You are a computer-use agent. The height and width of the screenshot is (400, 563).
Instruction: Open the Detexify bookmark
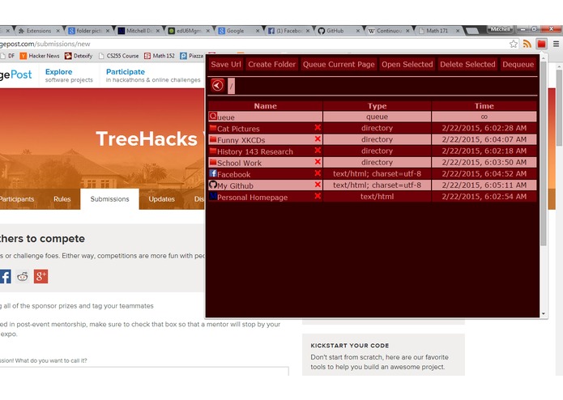click(79, 56)
